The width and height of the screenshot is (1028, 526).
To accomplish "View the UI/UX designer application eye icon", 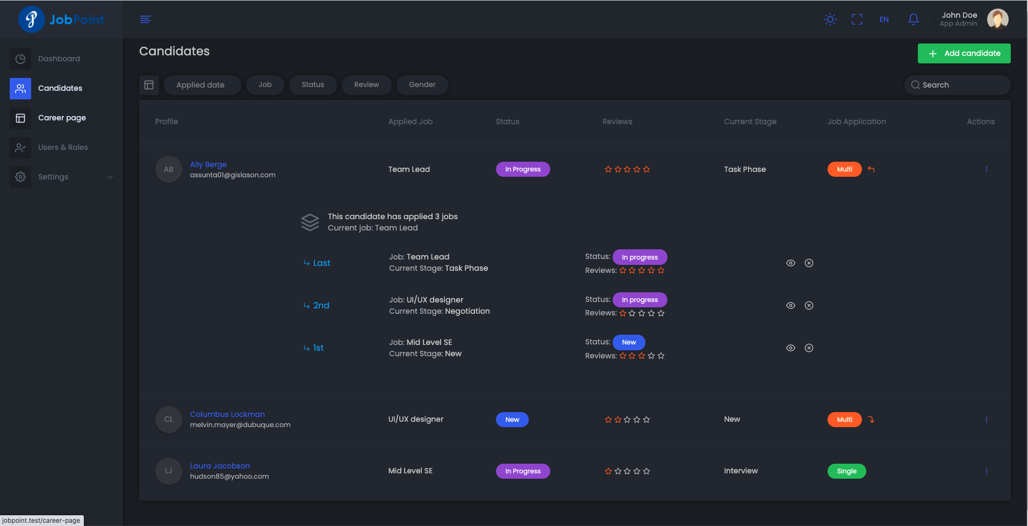I will [x=790, y=305].
